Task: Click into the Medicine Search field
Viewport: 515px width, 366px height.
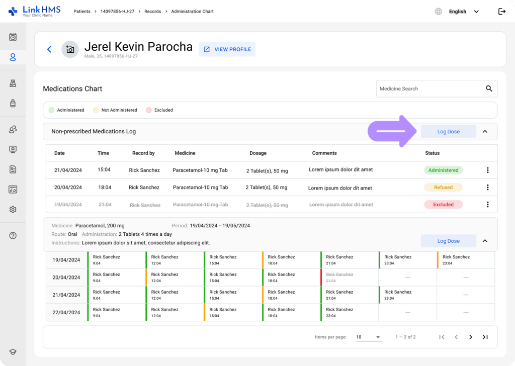Action: click(427, 88)
